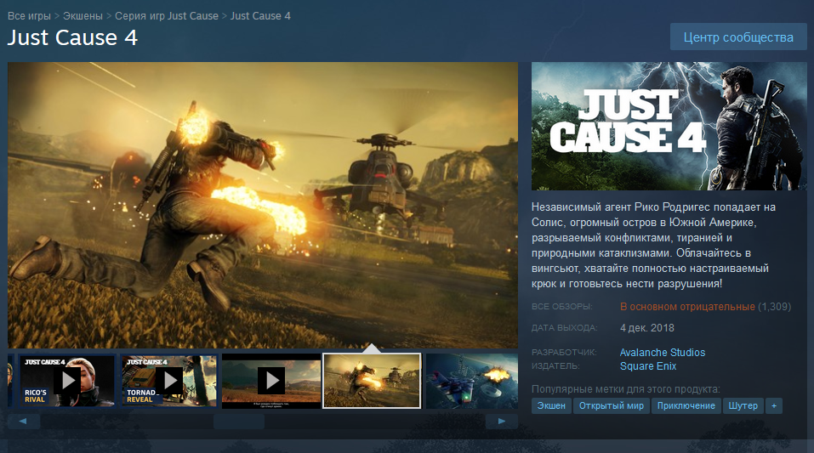Open the 'Все игры' breadcrumb link
This screenshot has height=453, width=814.
pos(29,16)
